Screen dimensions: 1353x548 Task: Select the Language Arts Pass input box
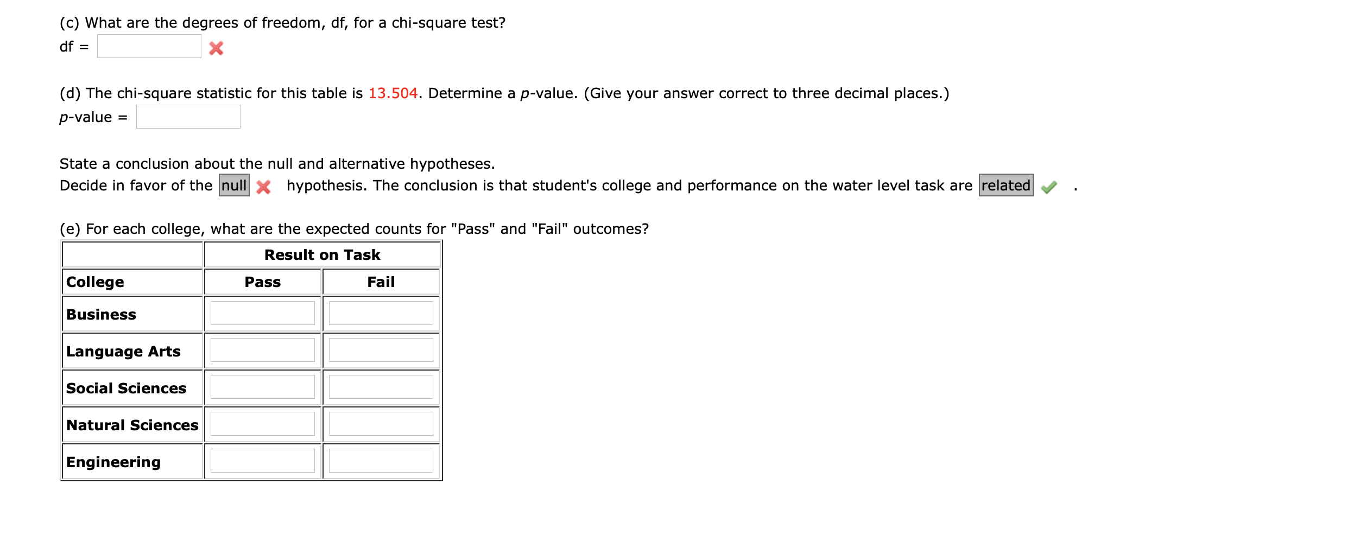(x=262, y=351)
